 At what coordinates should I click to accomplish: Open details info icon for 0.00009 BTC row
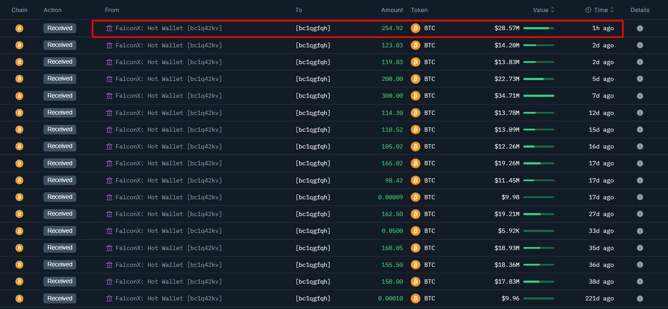[640, 197]
